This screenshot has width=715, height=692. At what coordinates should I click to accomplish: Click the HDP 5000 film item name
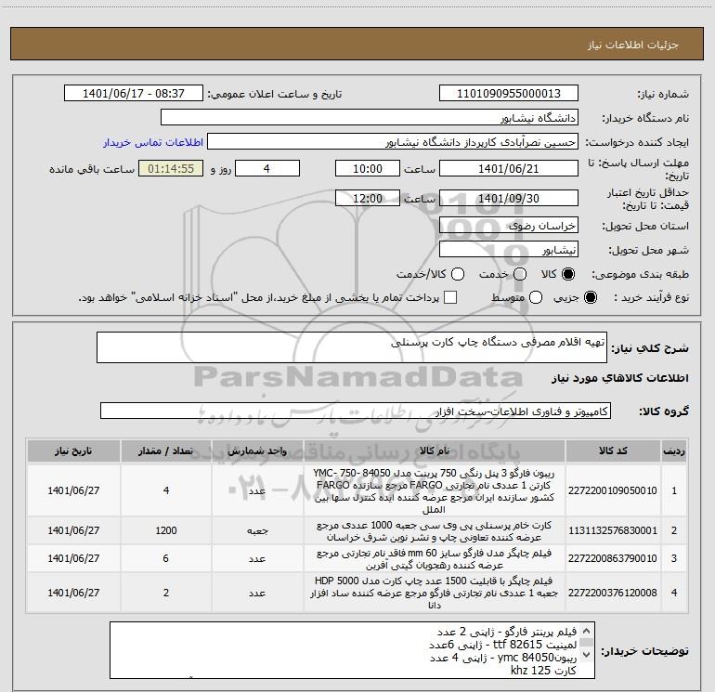click(435, 593)
